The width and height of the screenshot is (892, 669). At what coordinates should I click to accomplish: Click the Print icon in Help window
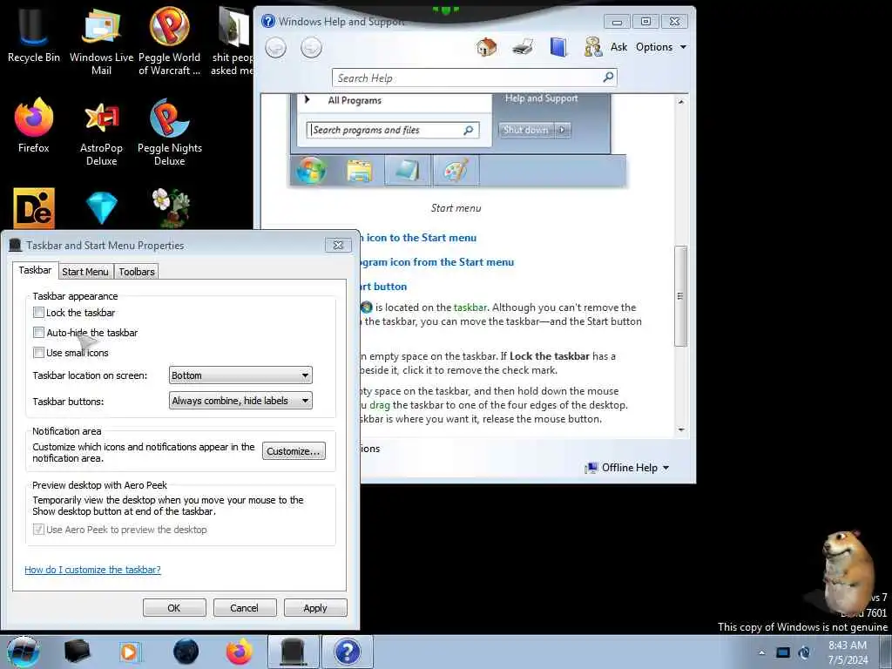[x=523, y=47]
